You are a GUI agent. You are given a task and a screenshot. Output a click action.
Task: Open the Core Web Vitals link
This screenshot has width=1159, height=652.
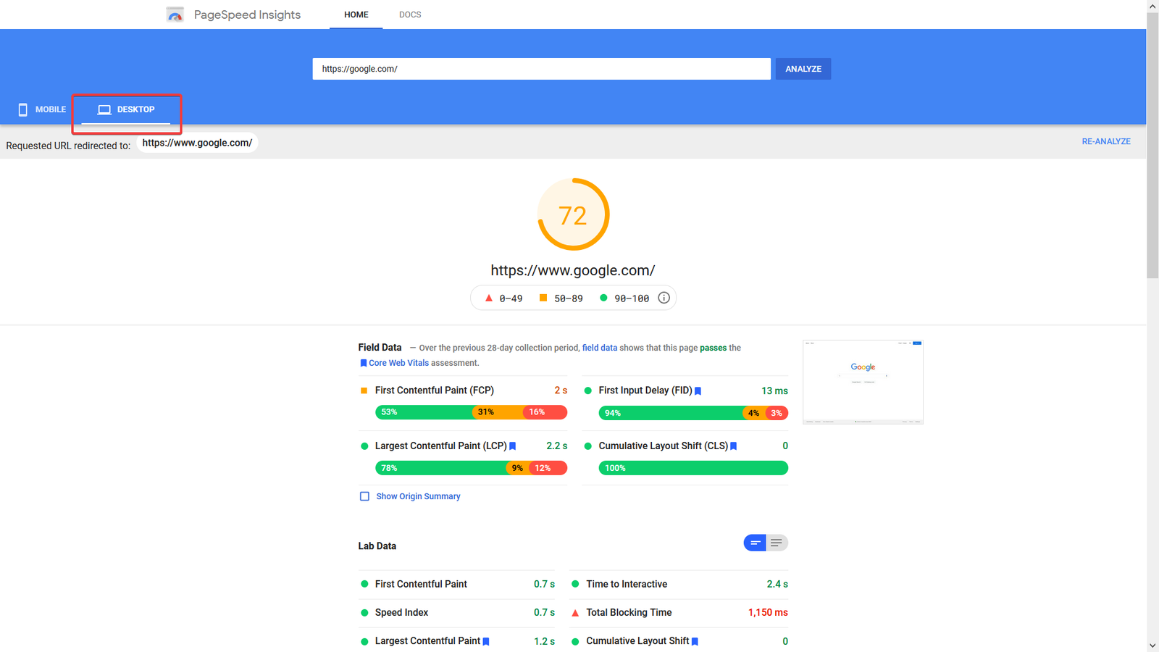pyautogui.click(x=398, y=363)
